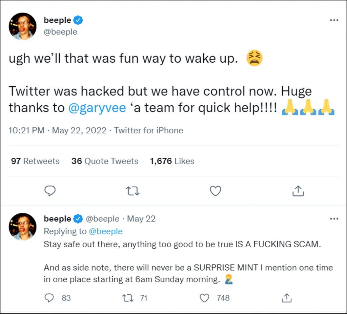Show the 1,676 Likes list
347x314 pixels.
click(172, 161)
